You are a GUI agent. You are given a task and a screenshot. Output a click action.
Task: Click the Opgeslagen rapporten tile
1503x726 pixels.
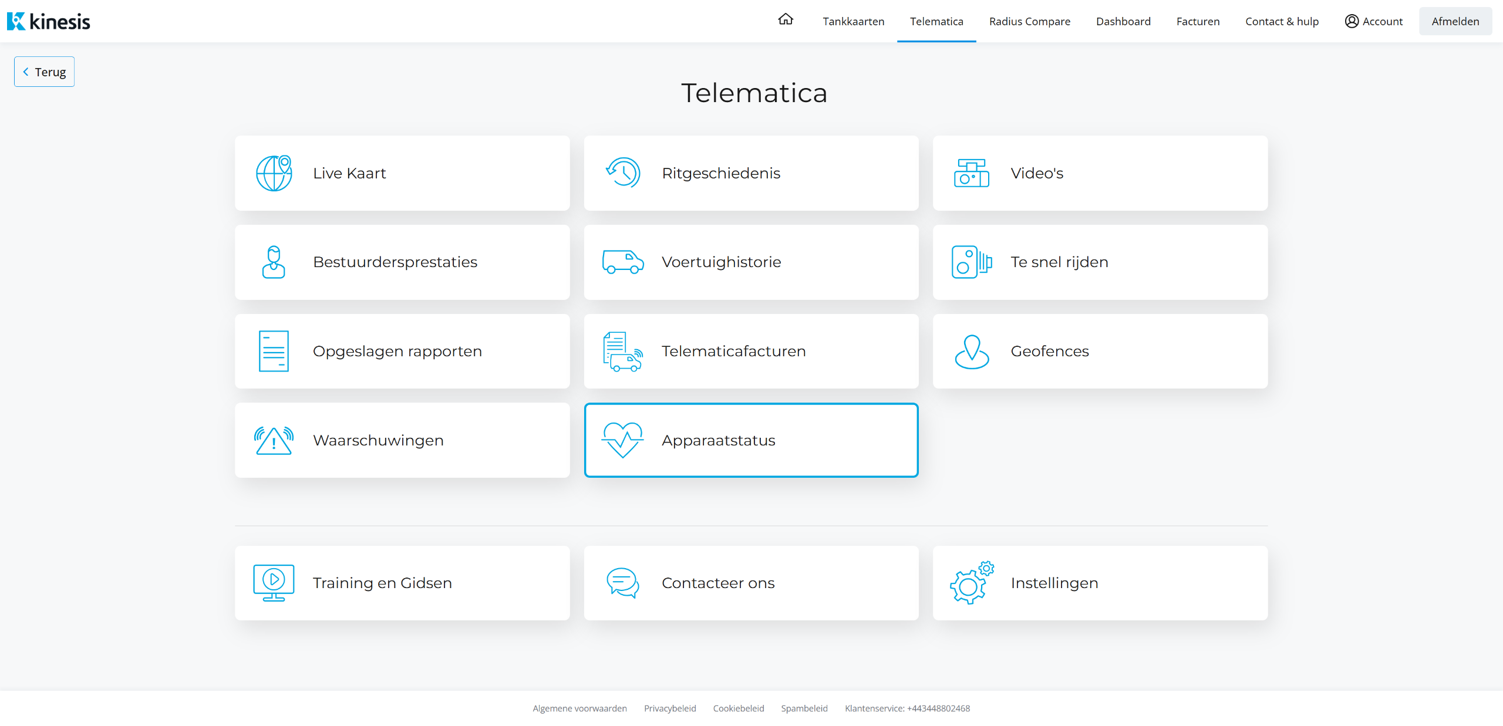click(x=402, y=351)
